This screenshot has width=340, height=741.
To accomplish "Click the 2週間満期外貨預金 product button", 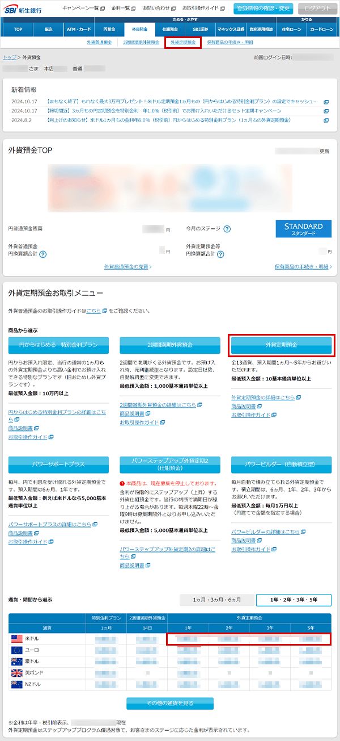I will point(169,345).
